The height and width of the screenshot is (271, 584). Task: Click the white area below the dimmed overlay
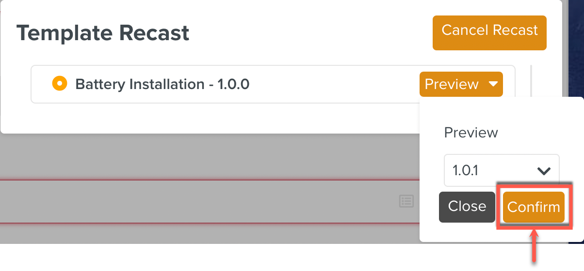pos(194,256)
